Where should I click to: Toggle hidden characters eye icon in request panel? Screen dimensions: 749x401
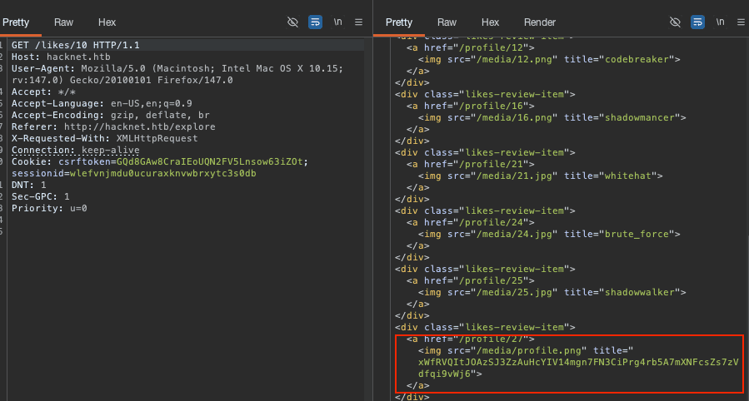coord(292,22)
